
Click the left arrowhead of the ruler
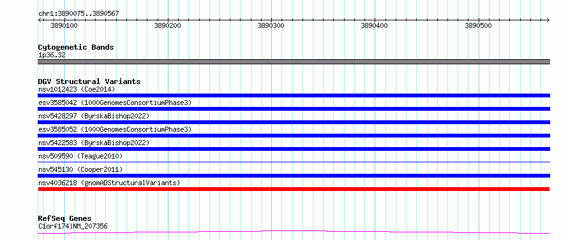tap(40, 20)
